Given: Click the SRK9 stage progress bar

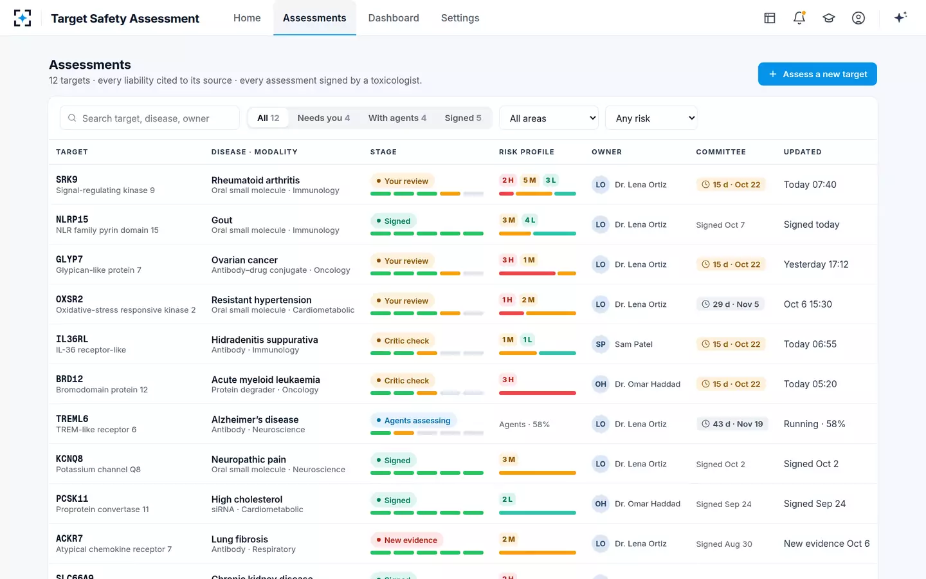Looking at the screenshot, I should click(427, 194).
